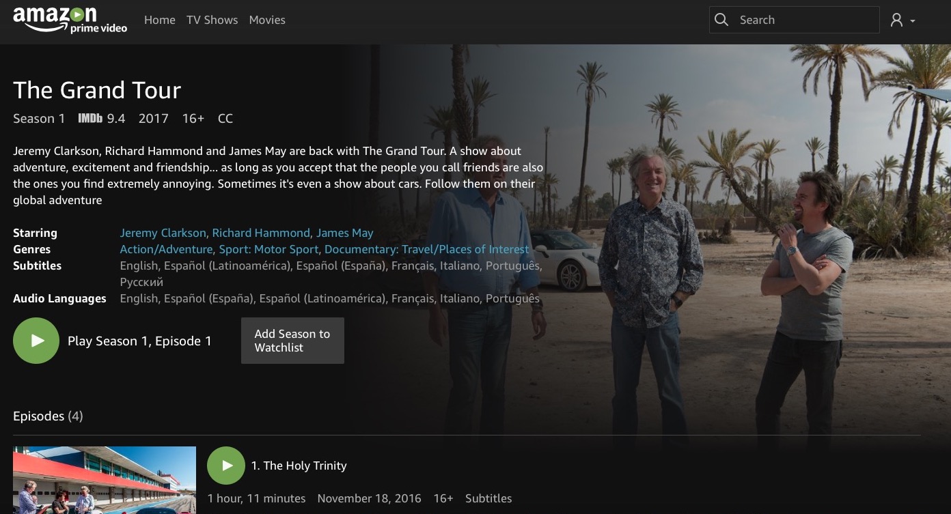Add Season to Watchlist
The width and height of the screenshot is (951, 514).
292,341
